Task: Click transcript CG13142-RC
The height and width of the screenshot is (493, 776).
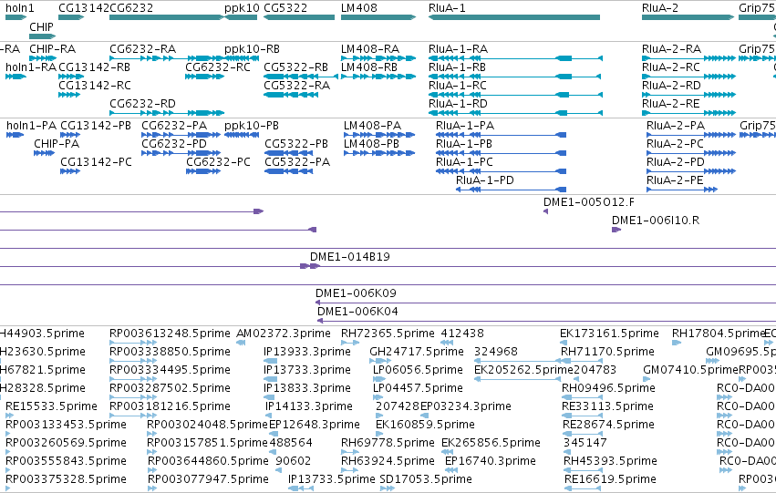Action: (69, 95)
